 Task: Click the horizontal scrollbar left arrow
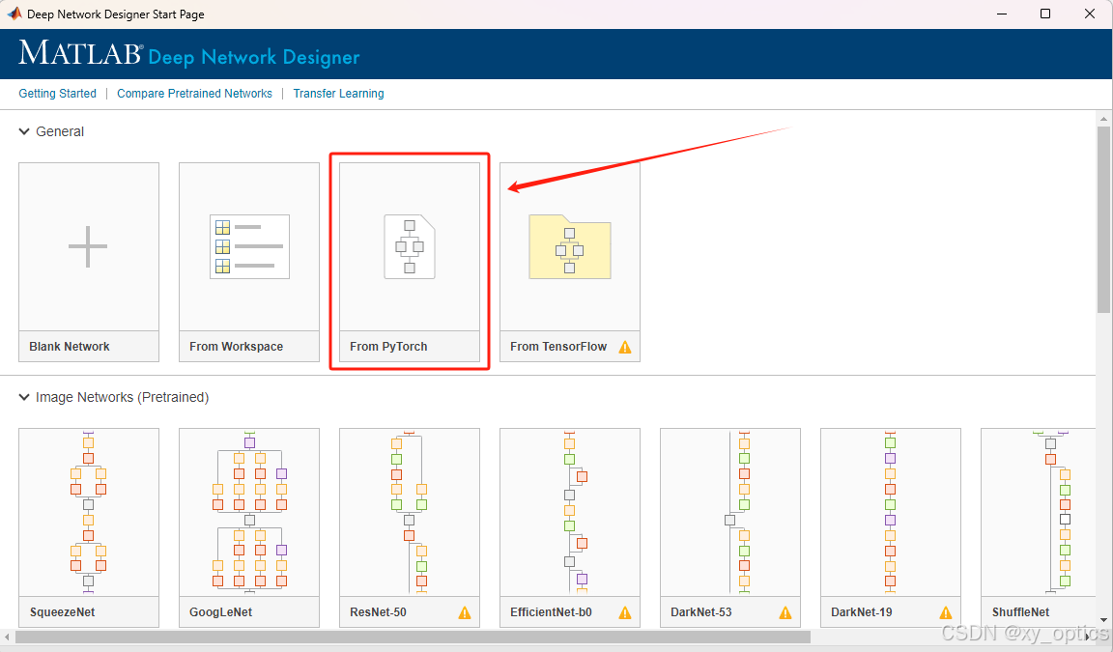7,638
